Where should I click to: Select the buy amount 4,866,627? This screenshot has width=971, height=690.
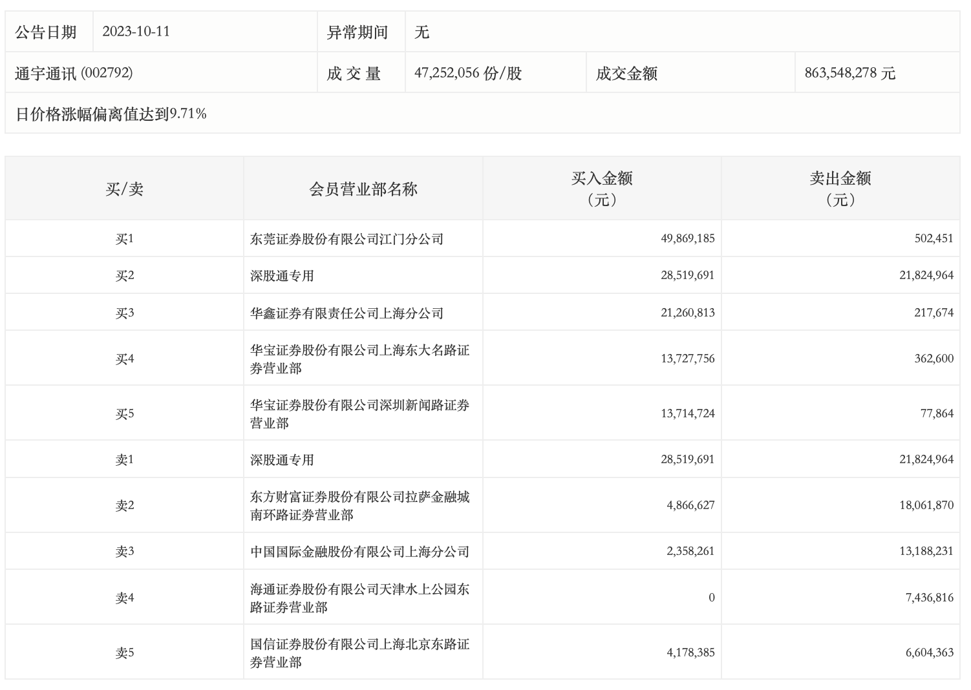click(690, 505)
